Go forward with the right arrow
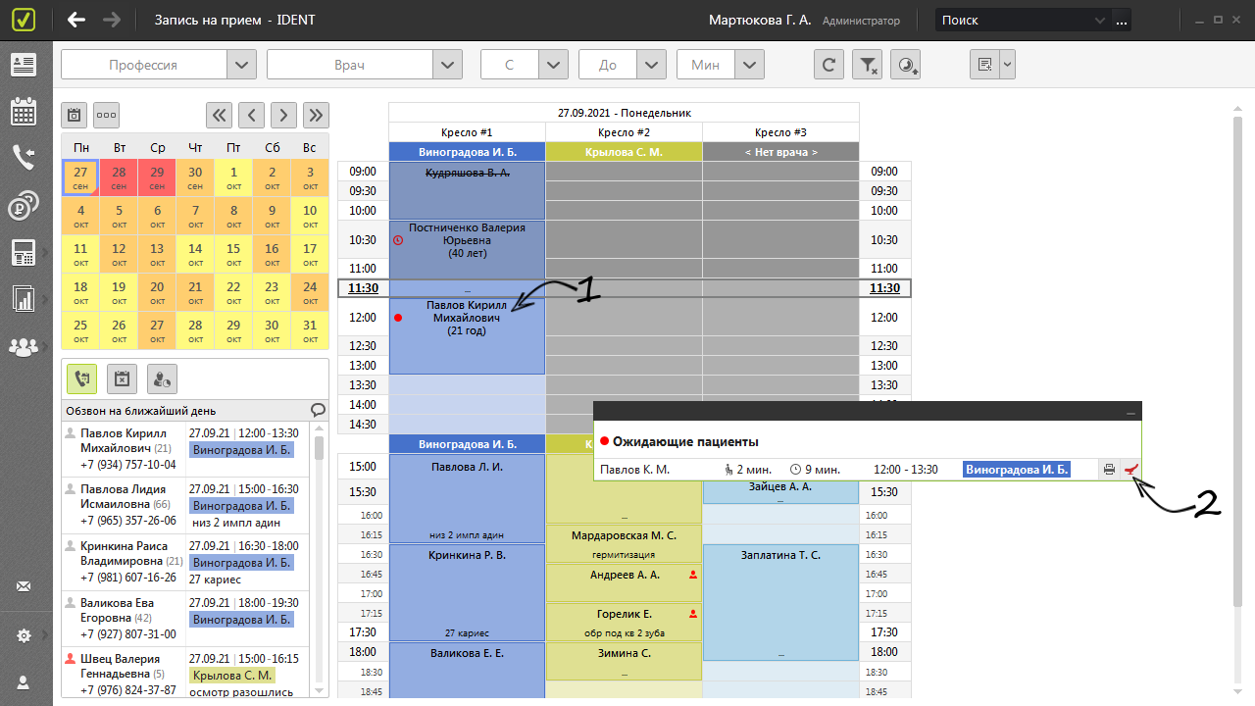Viewport: 1255px width, 706px height. coord(112,20)
